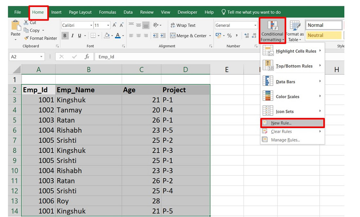Click the borders icon
Viewport: 360px width, 217px height.
pyautogui.click(x=93, y=36)
